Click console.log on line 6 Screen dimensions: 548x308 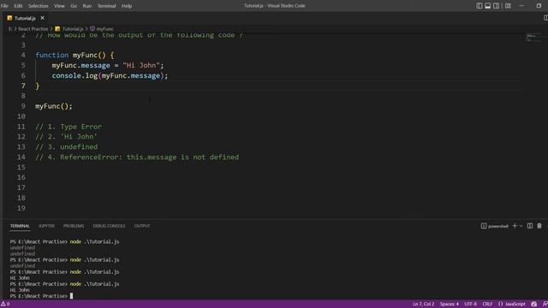pyautogui.click(x=74, y=76)
